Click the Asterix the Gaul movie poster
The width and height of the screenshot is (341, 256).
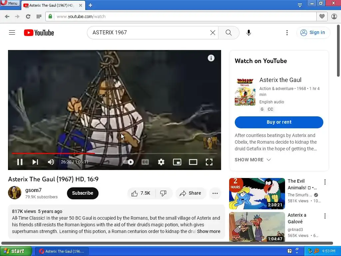[245, 92]
